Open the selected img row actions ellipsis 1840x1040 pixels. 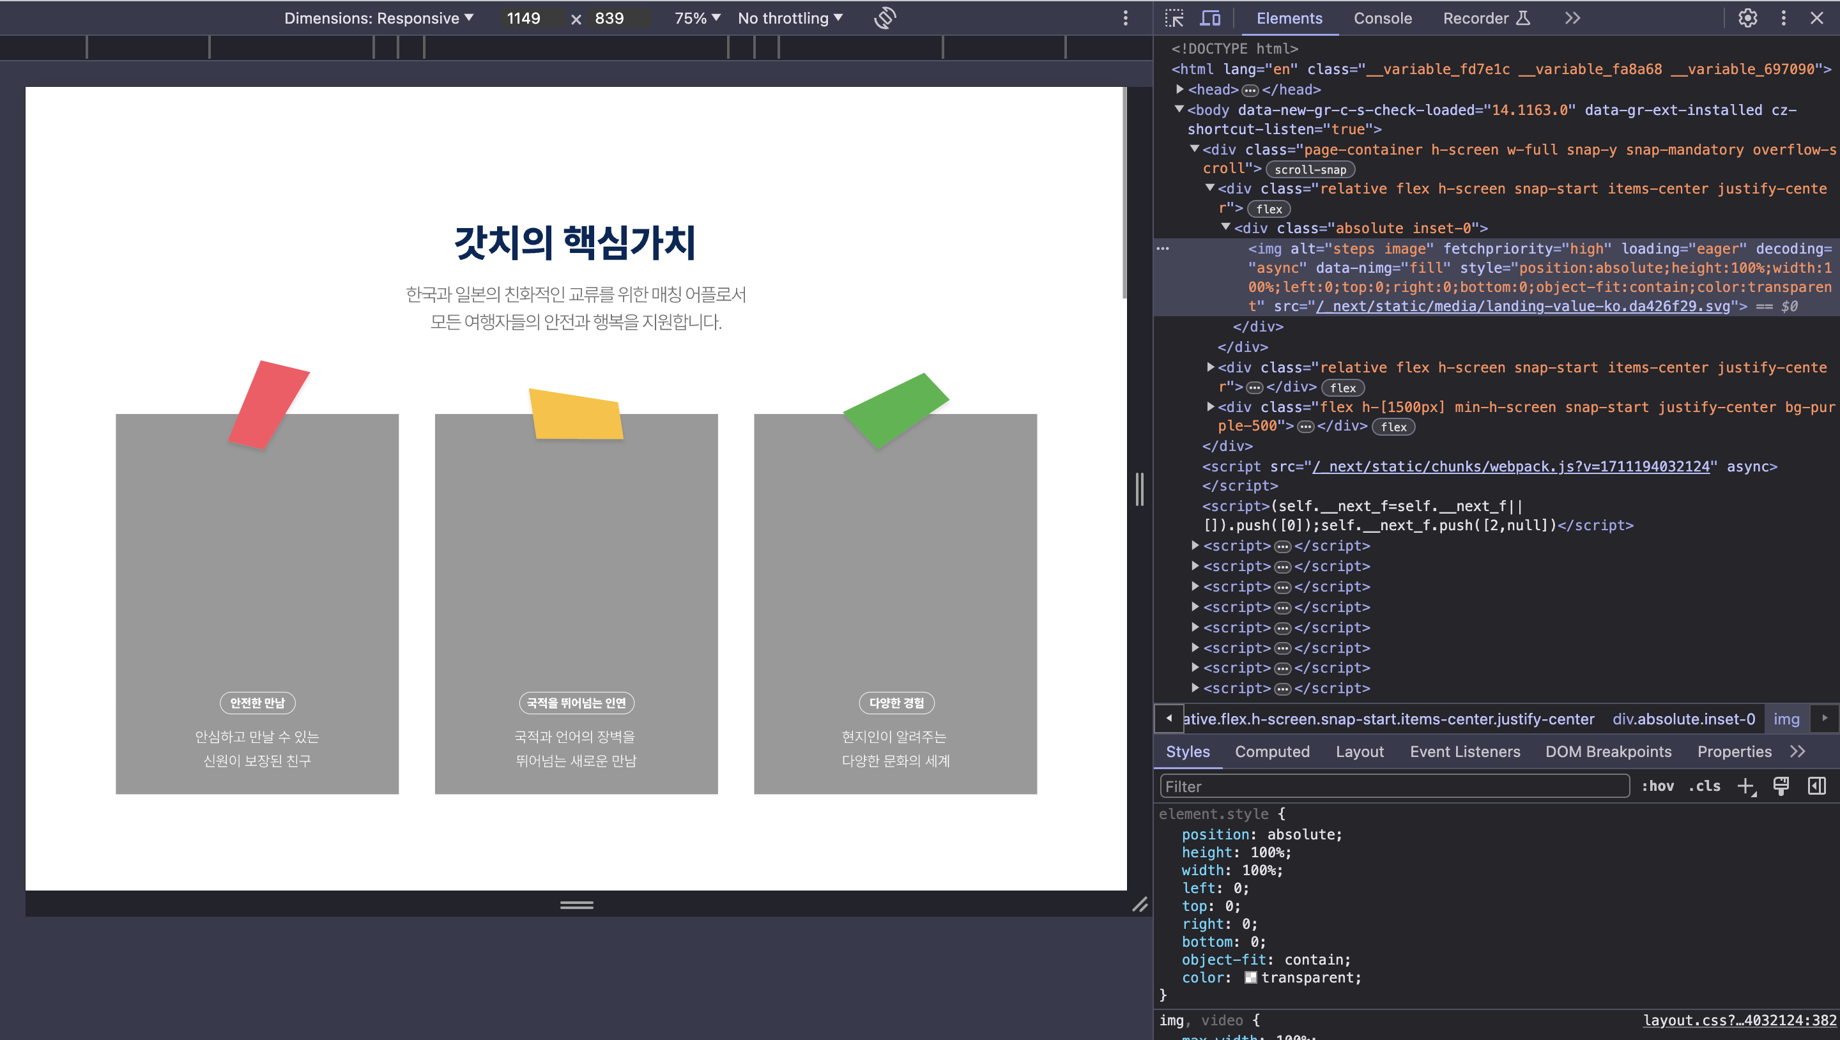click(x=1163, y=249)
